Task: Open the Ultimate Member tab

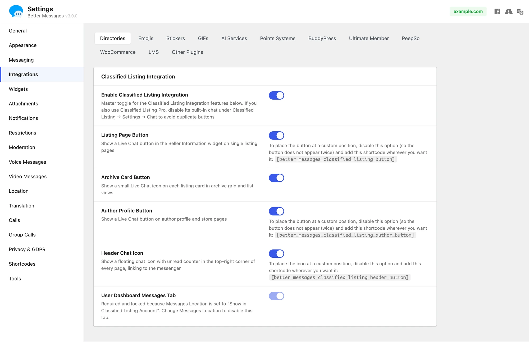Action: (x=369, y=38)
